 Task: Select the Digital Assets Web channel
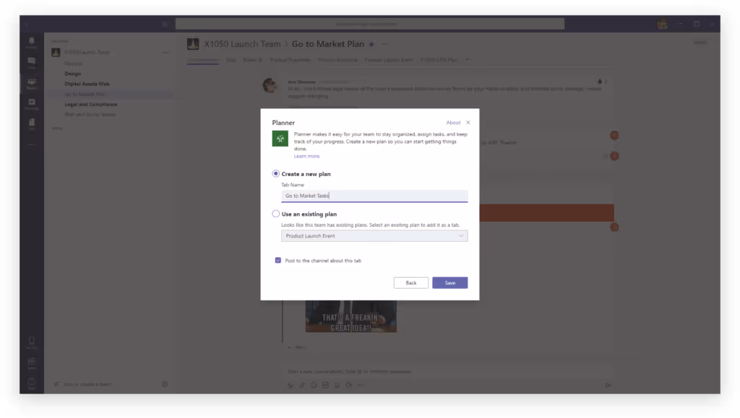[x=87, y=84]
